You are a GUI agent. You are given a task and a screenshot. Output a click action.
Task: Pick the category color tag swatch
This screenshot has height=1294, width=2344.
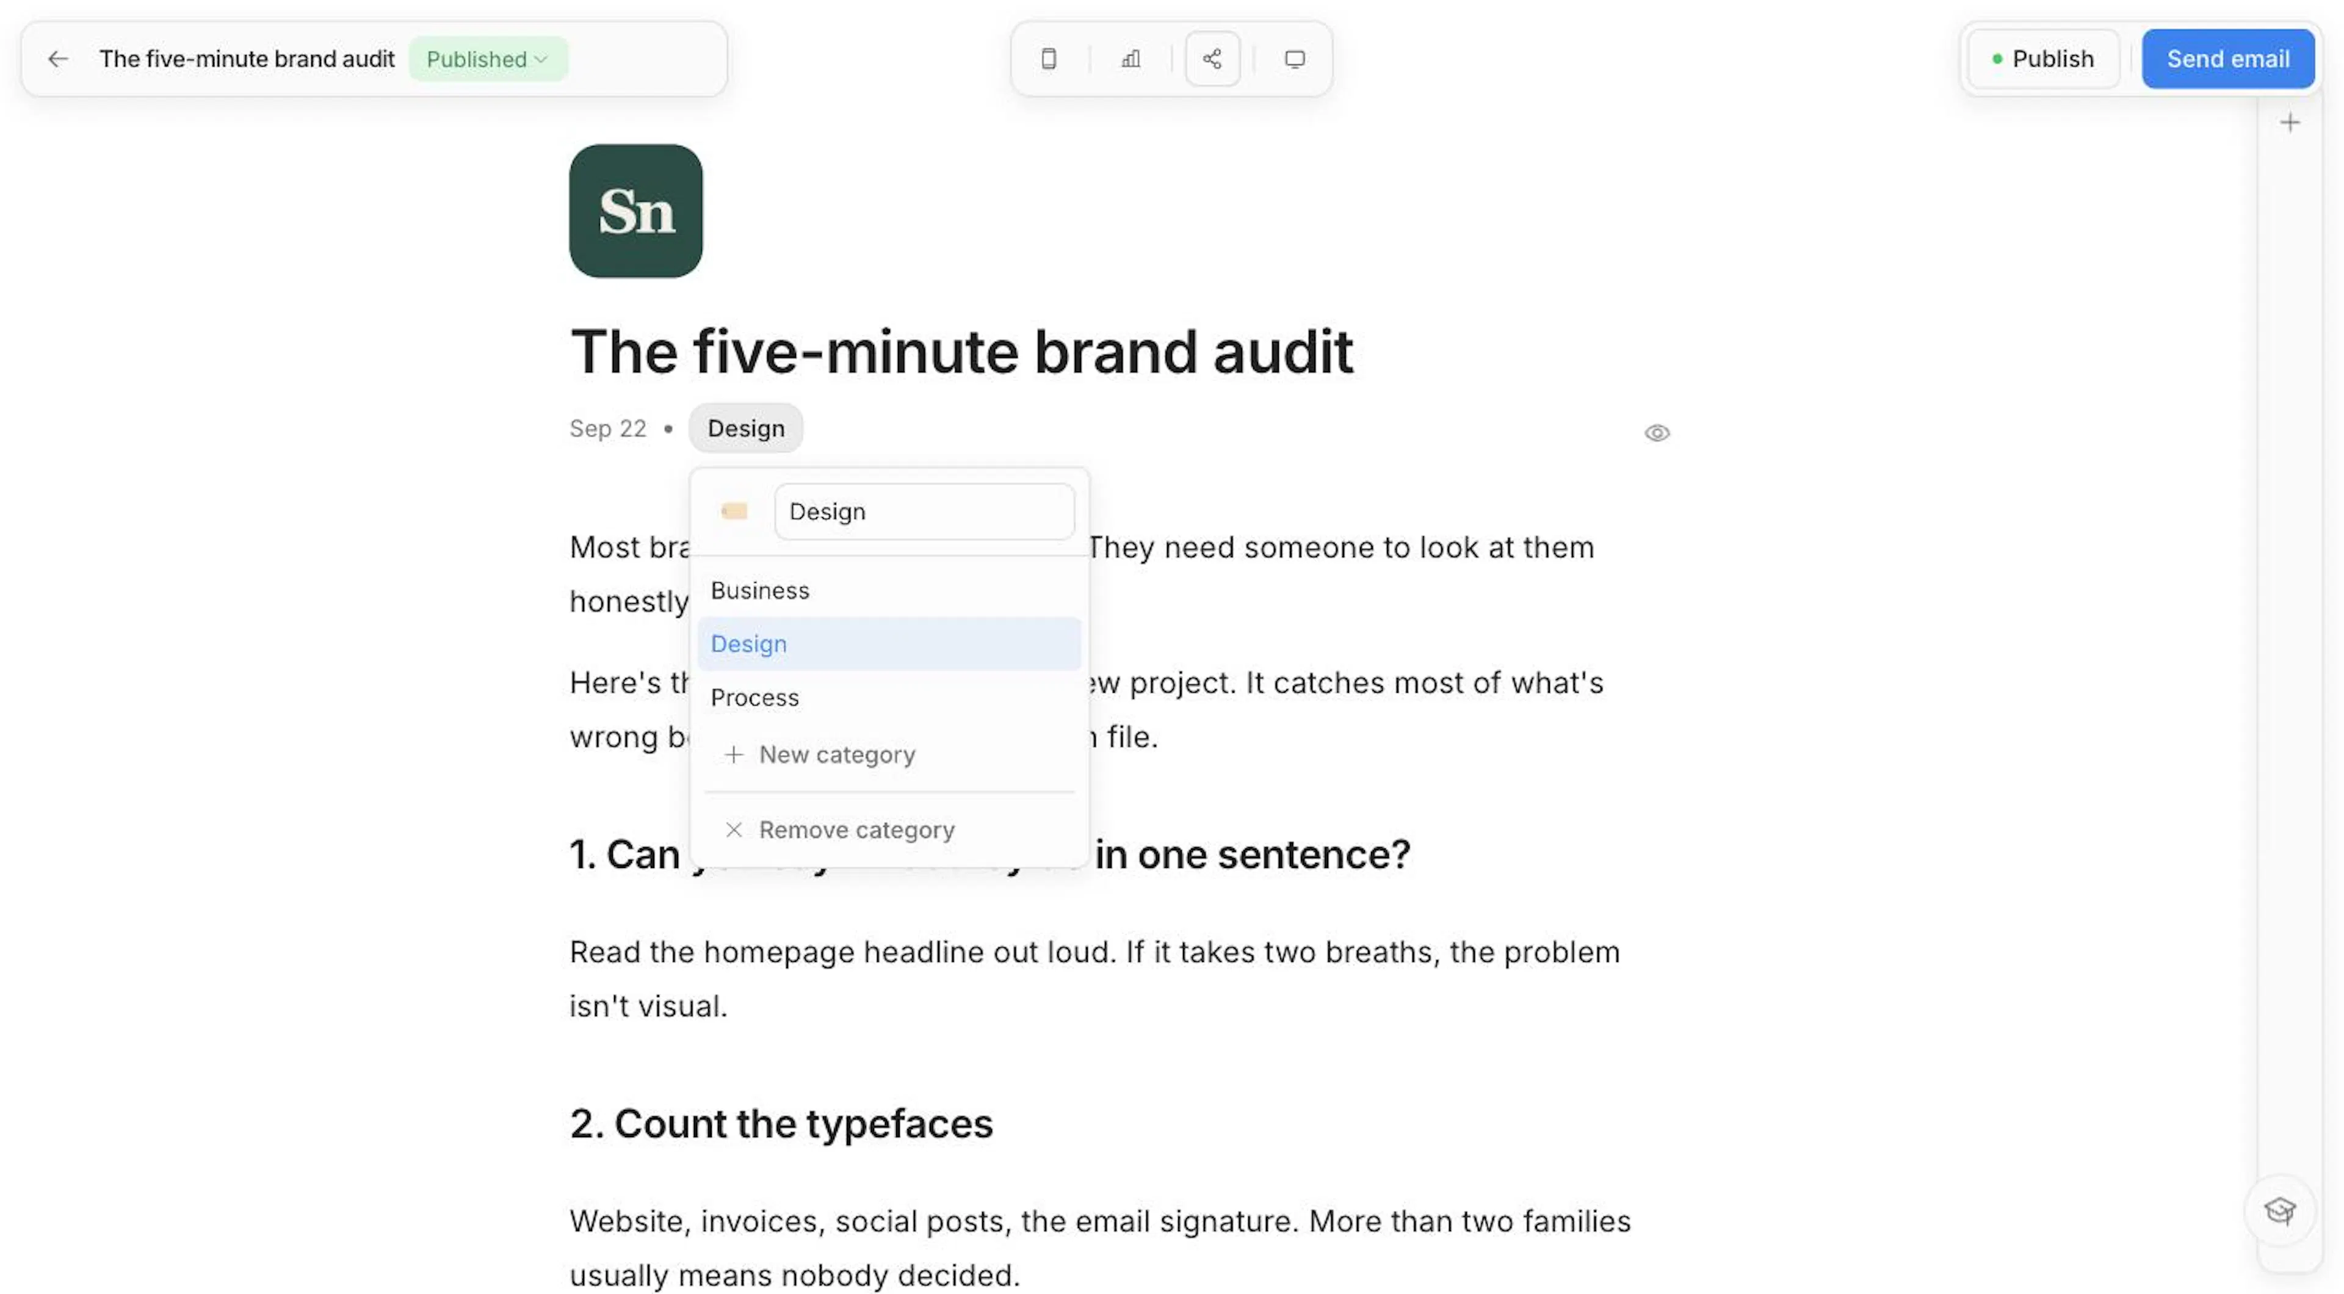pos(734,511)
